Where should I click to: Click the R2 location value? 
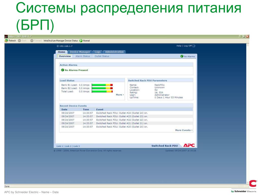click(156, 90)
